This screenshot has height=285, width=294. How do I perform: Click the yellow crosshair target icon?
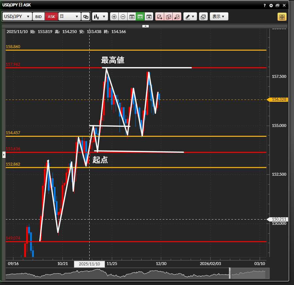[x=282, y=17]
